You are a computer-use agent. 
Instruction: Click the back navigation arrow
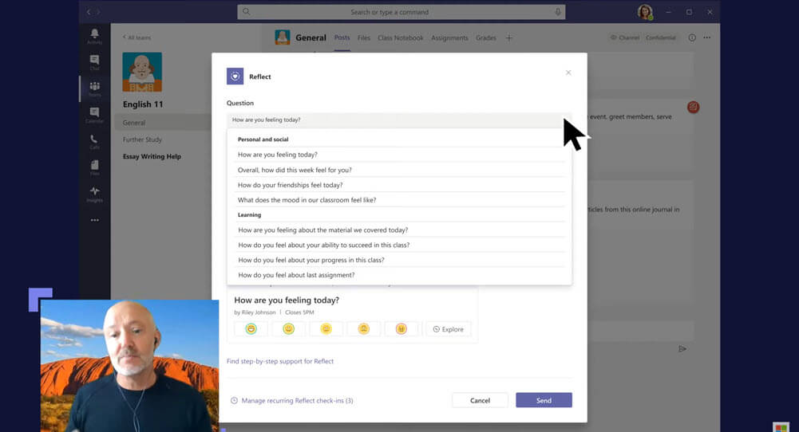(89, 12)
